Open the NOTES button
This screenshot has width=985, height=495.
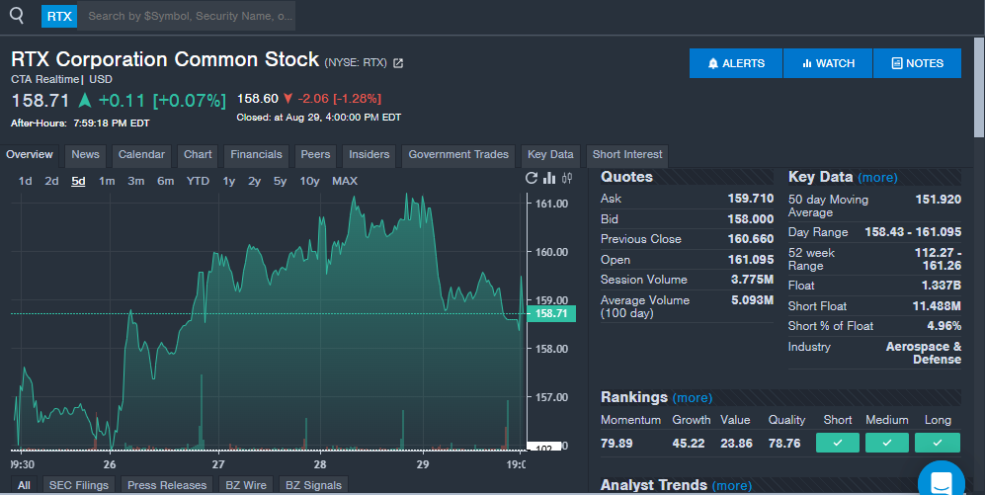917,63
